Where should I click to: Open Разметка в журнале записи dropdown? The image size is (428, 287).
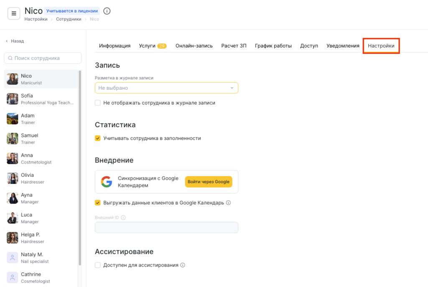pyautogui.click(x=166, y=88)
